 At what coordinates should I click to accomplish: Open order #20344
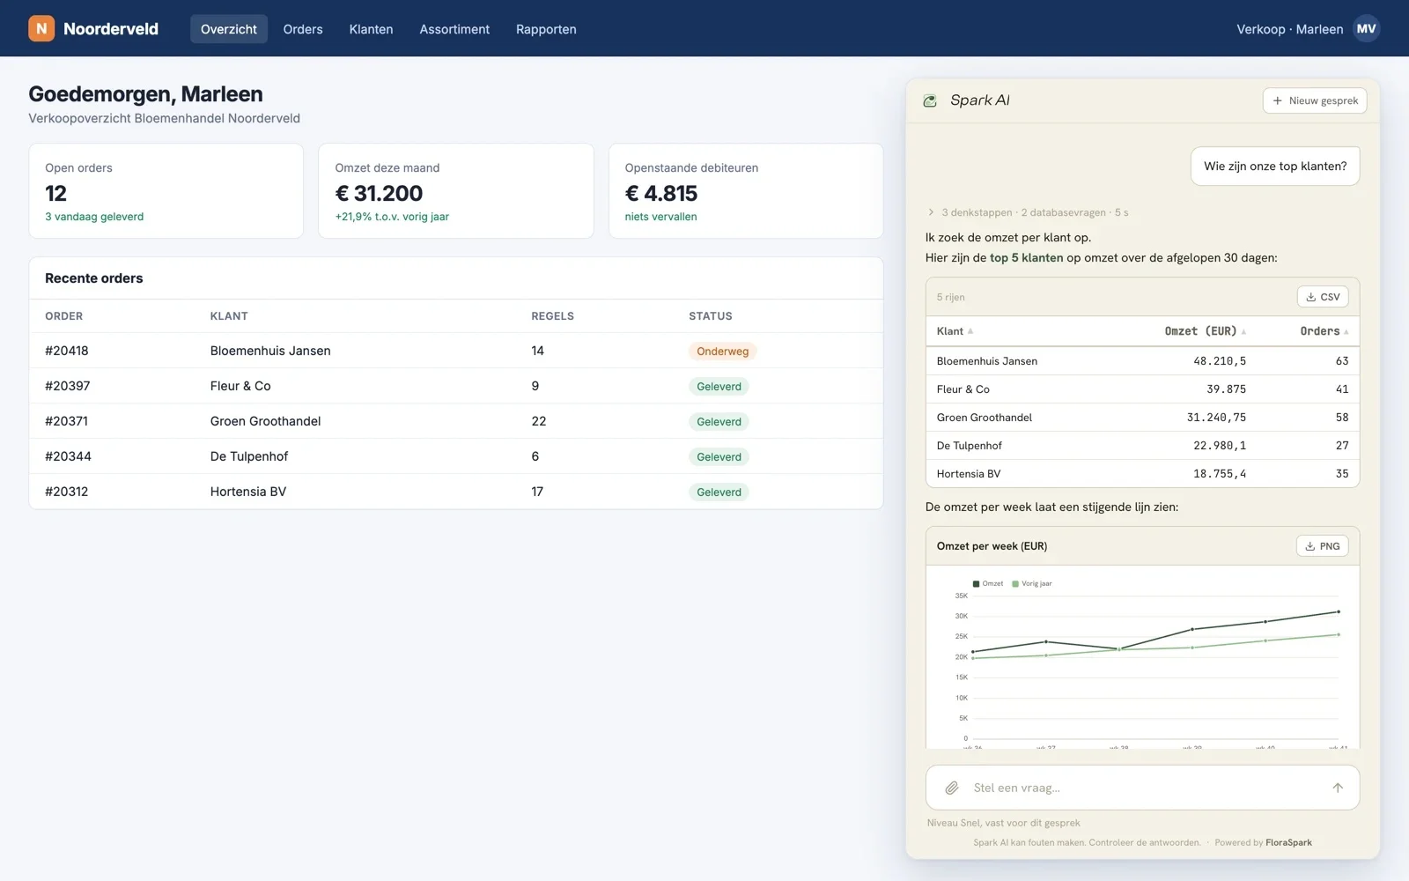455,456
